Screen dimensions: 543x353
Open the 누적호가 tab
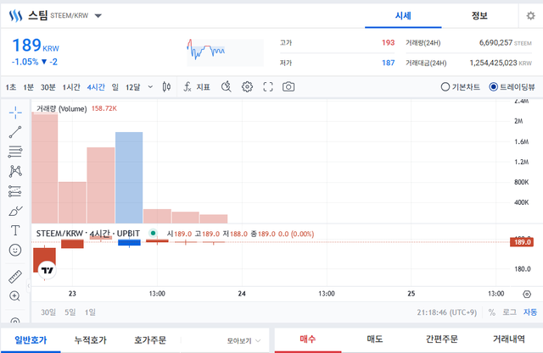(91, 340)
